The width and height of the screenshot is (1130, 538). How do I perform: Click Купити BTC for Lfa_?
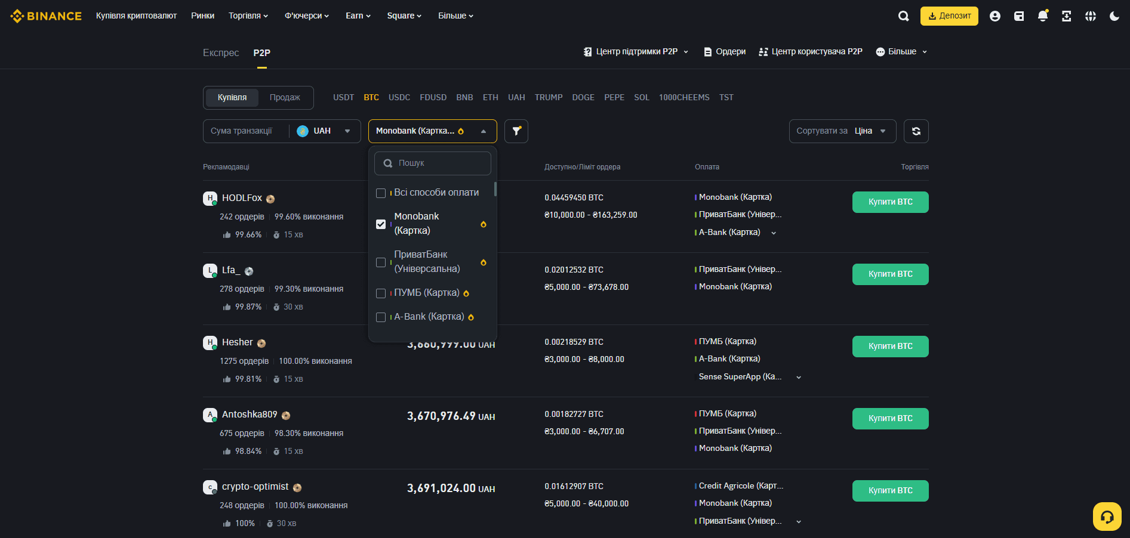pyautogui.click(x=891, y=274)
